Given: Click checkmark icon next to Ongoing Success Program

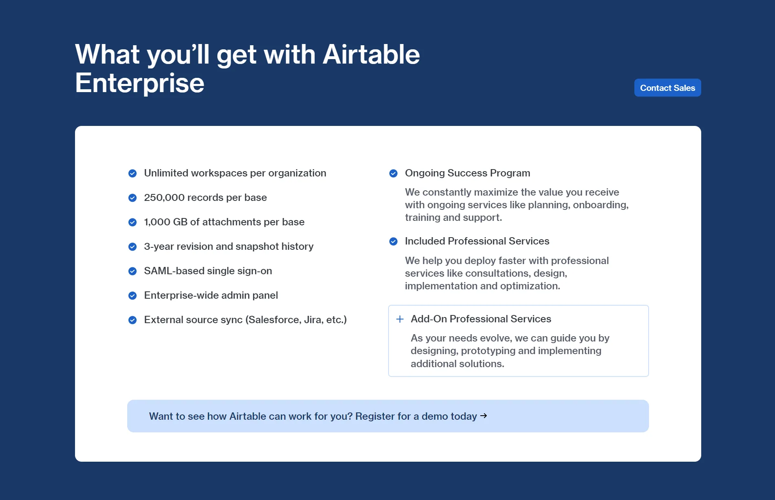Looking at the screenshot, I should coord(393,174).
